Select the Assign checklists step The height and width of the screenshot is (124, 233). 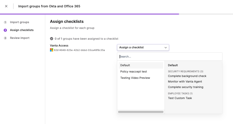pyautogui.click(x=22, y=30)
